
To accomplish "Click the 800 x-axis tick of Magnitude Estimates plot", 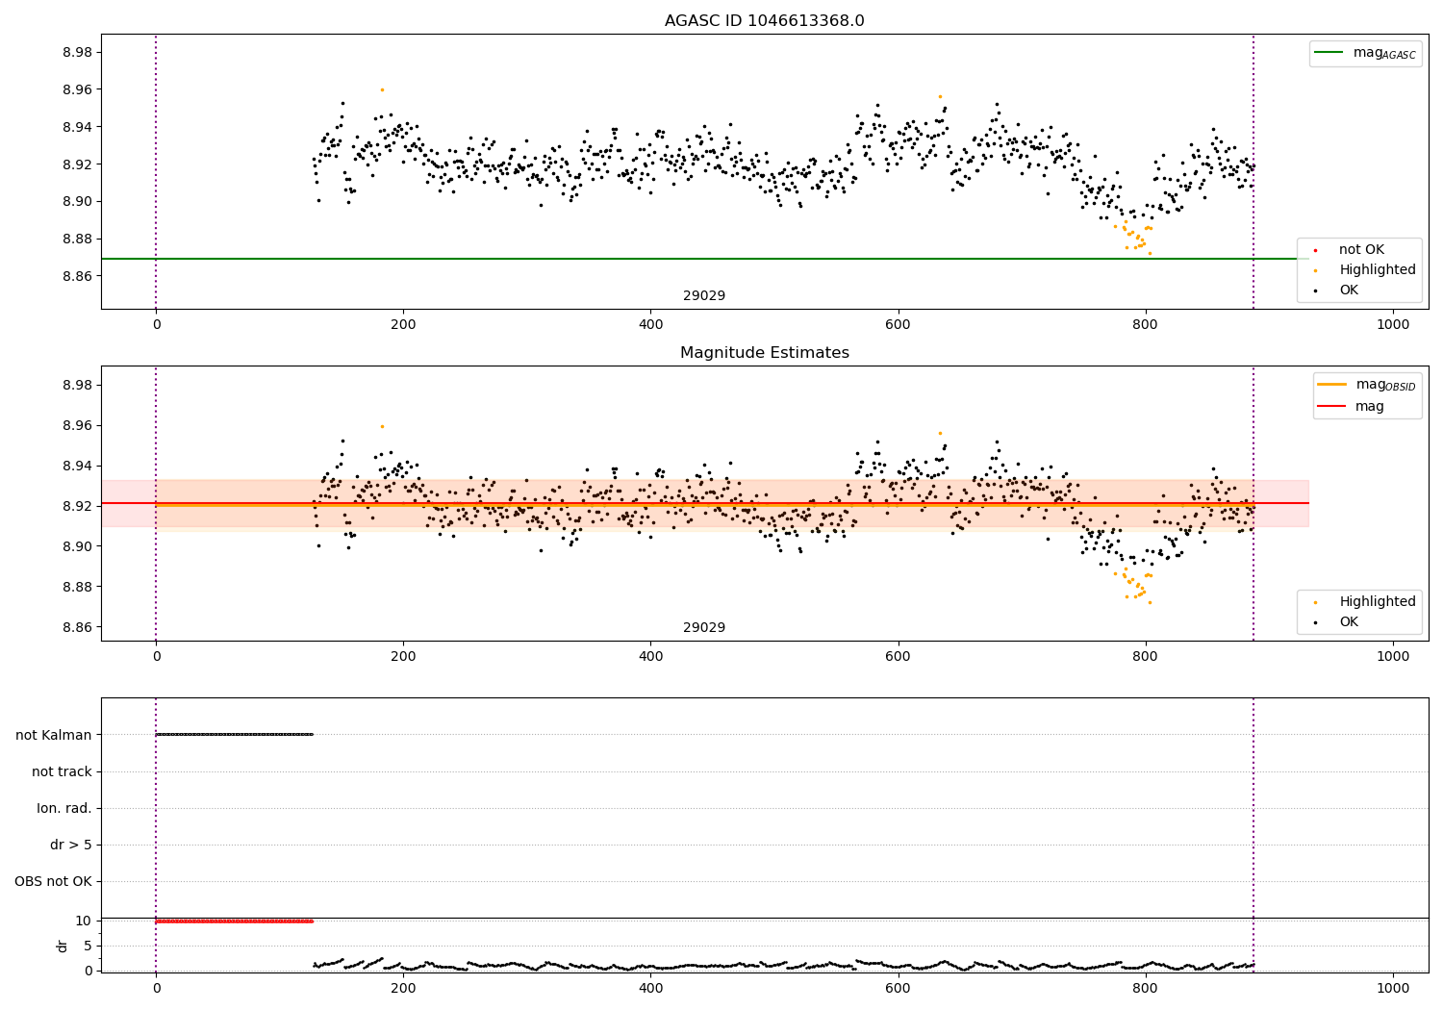I will coord(1145,657).
